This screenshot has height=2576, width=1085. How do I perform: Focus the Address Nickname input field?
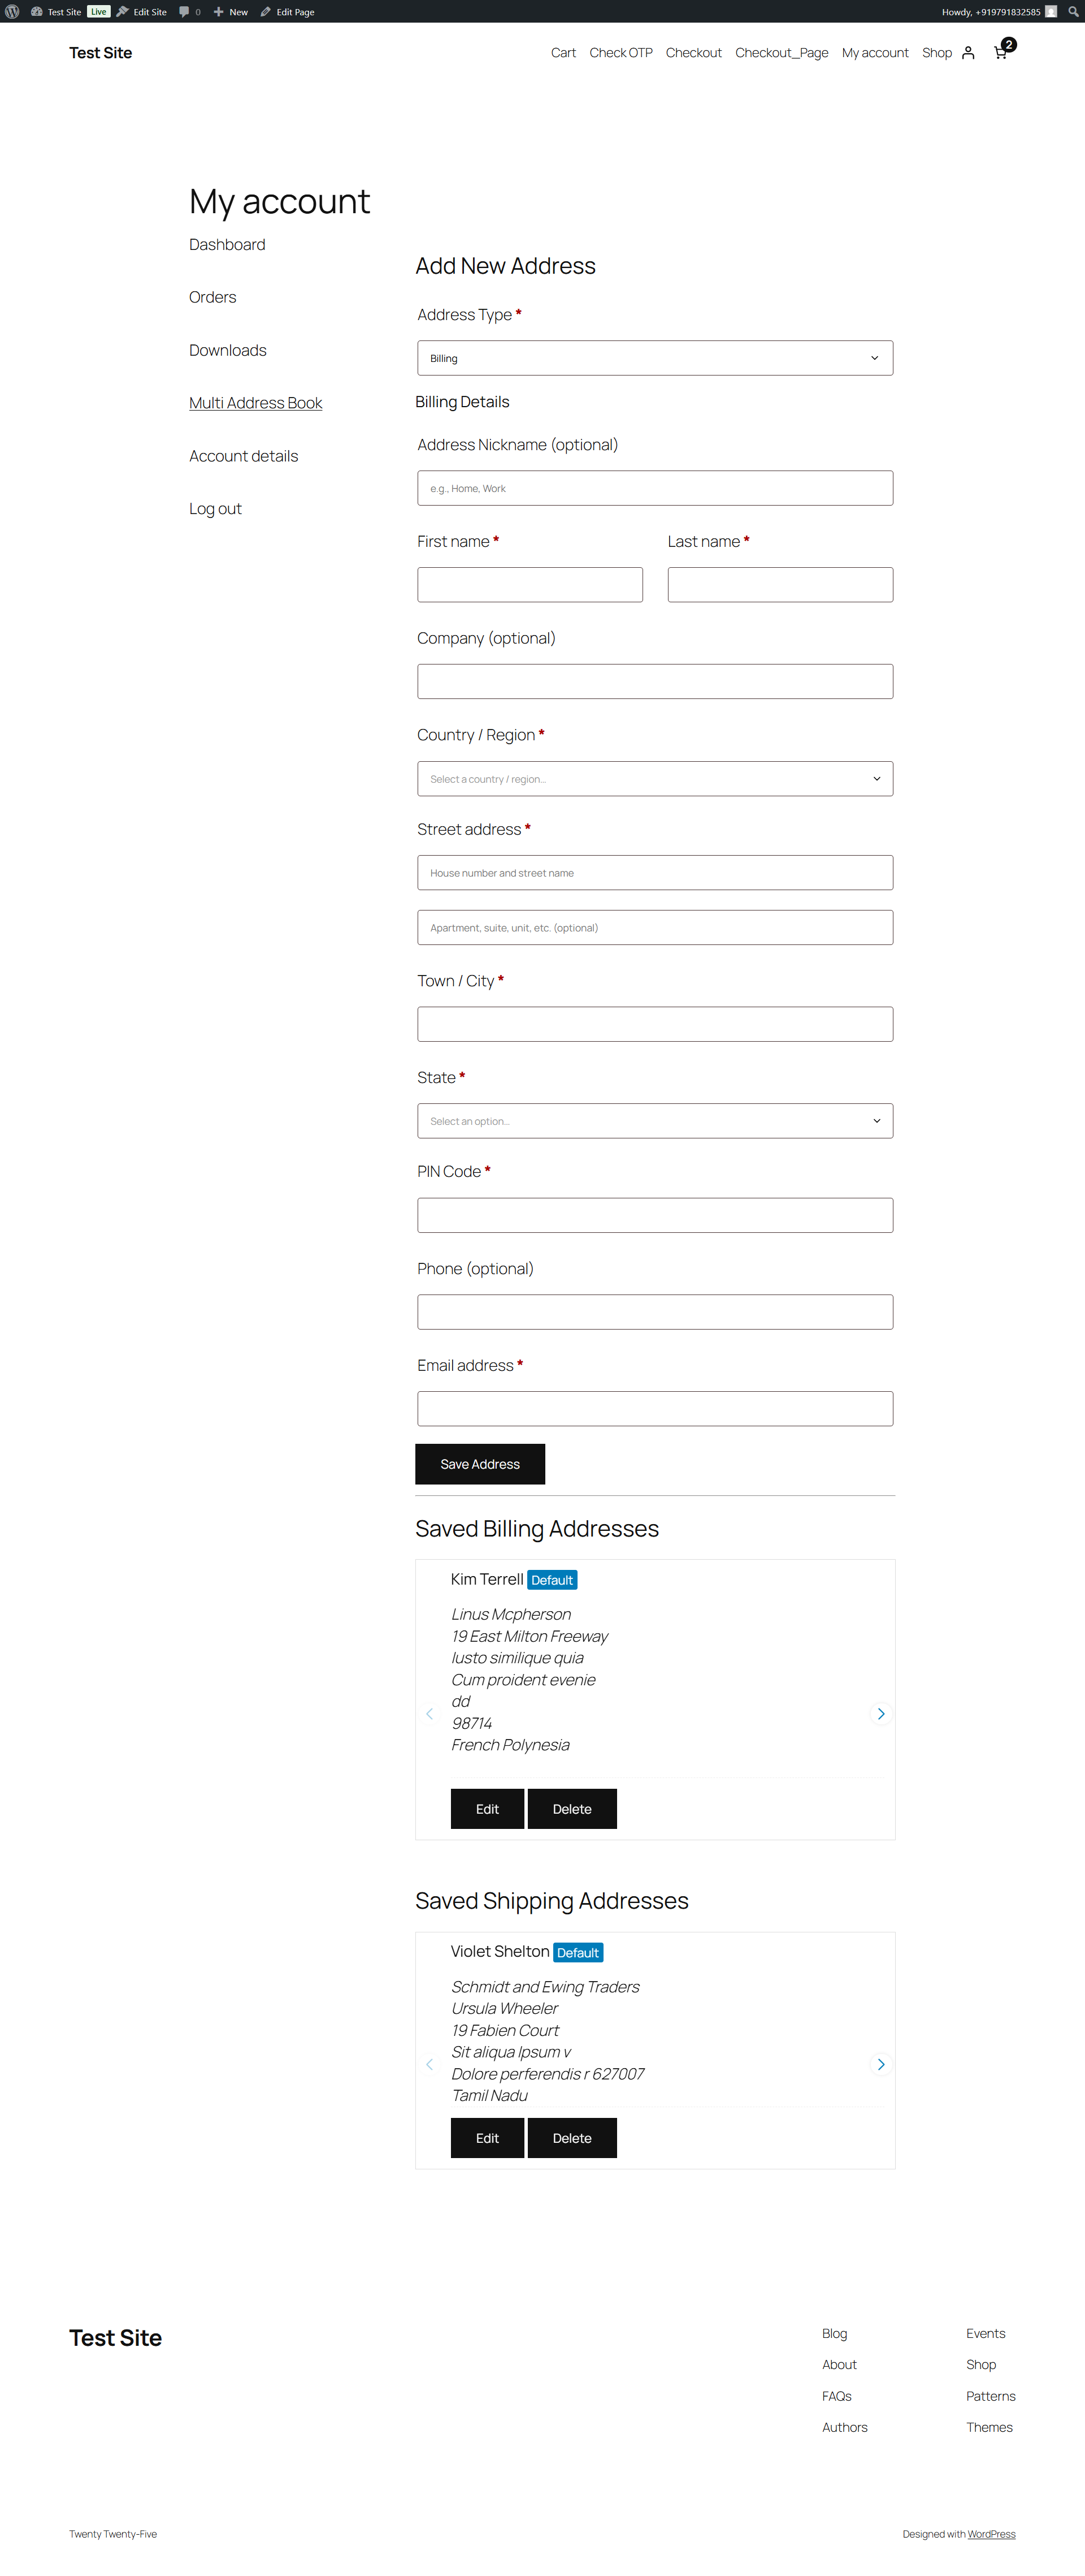tap(654, 488)
